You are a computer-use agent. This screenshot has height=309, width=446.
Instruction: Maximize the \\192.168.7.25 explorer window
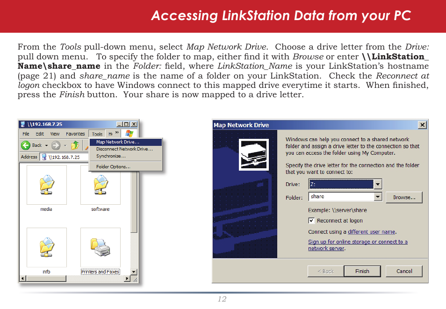(x=127, y=124)
